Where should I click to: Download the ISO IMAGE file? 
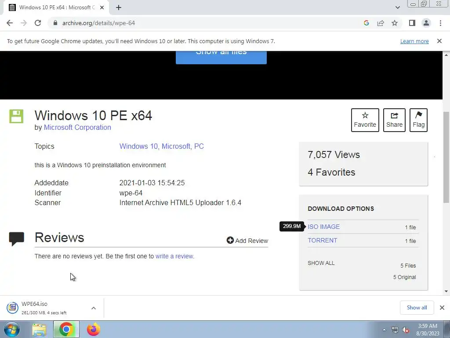click(324, 227)
